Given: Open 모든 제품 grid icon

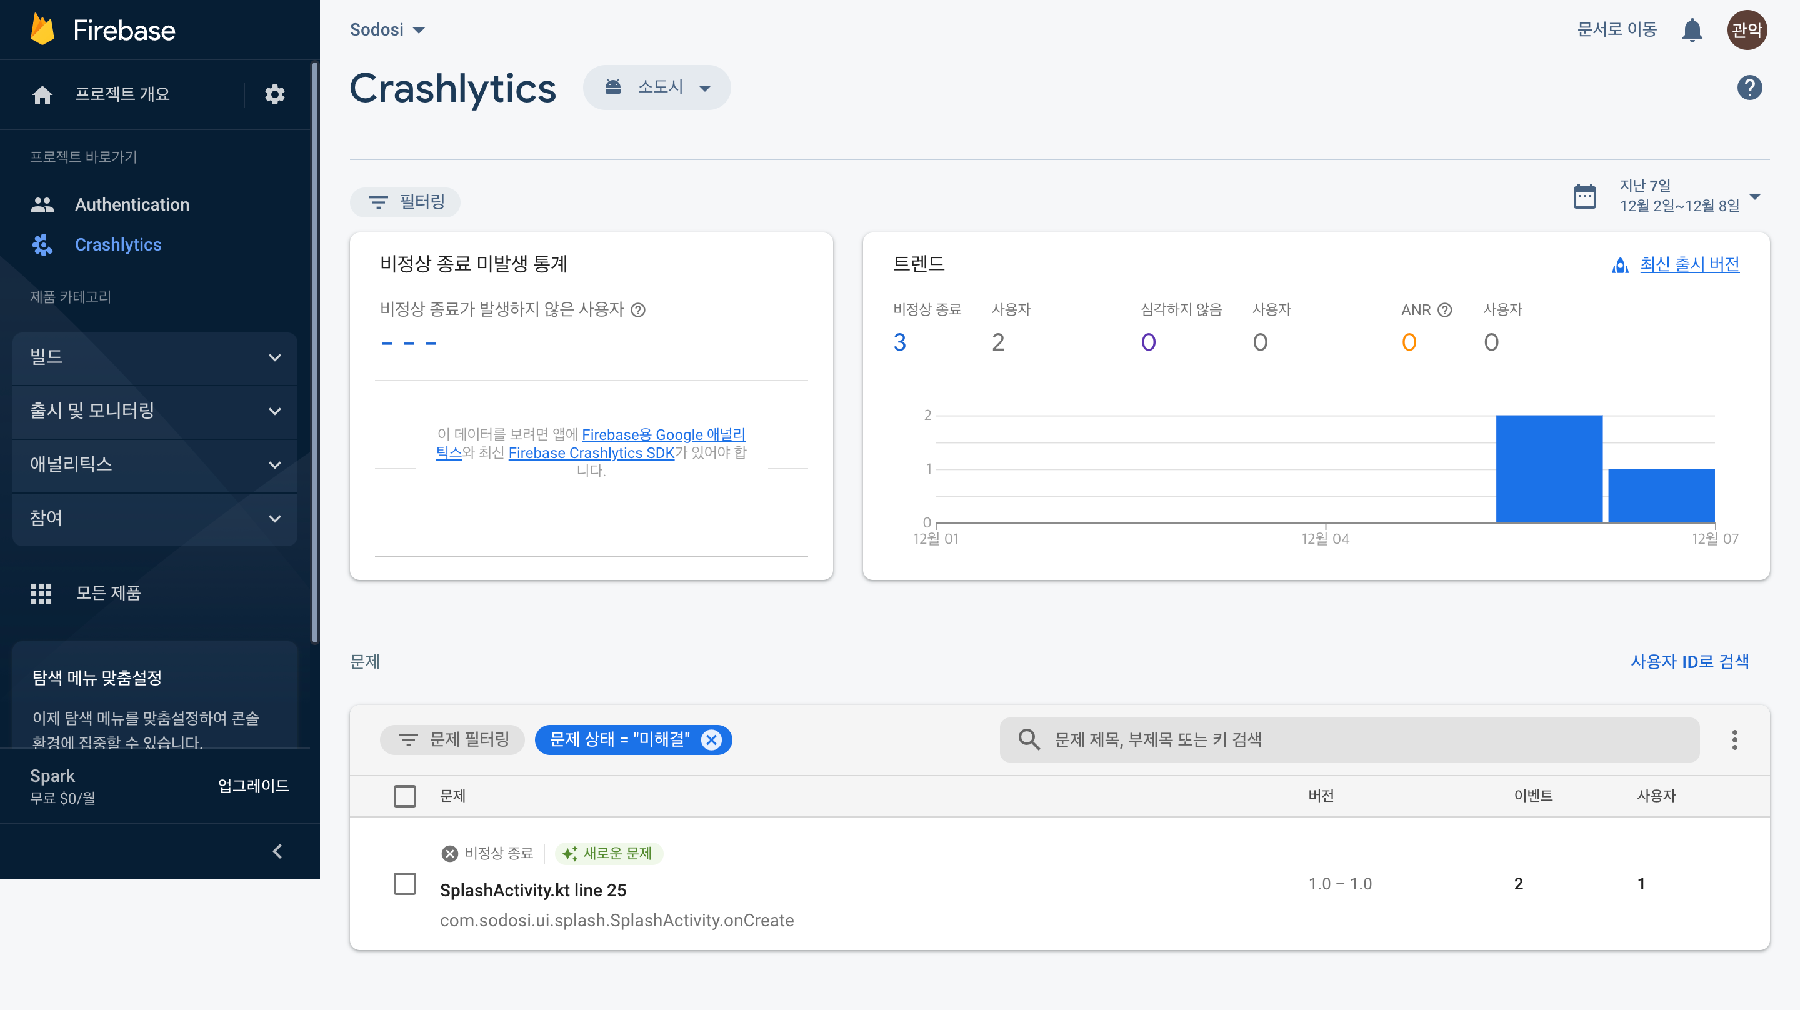Looking at the screenshot, I should [x=41, y=592].
